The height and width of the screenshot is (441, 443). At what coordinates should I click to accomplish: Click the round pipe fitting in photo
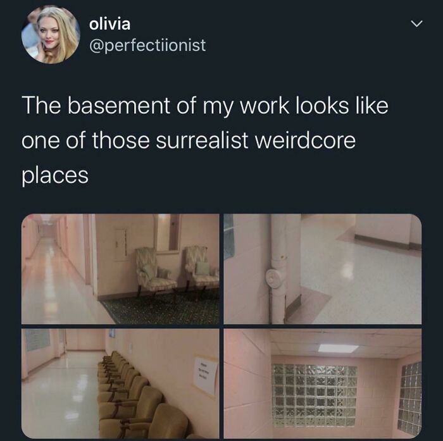274,280
